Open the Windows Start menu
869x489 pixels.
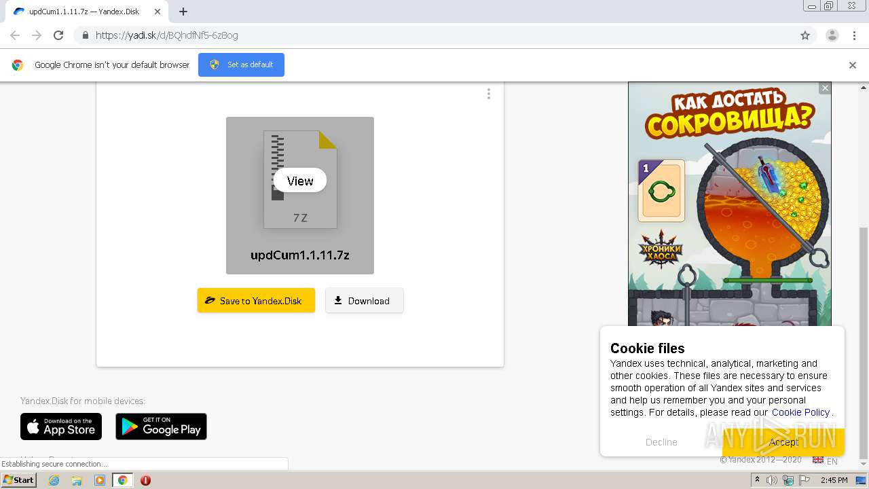[x=19, y=480]
